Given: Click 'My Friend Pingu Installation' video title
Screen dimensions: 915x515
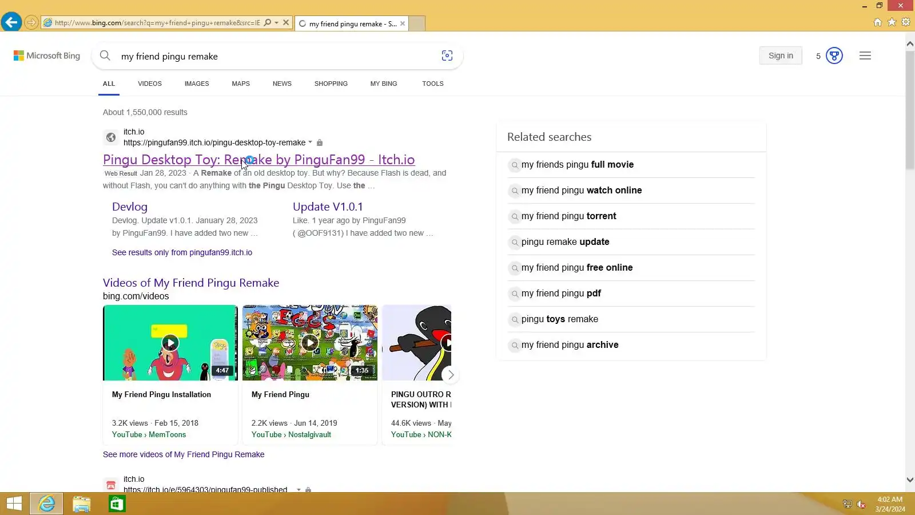Looking at the screenshot, I should point(161,394).
